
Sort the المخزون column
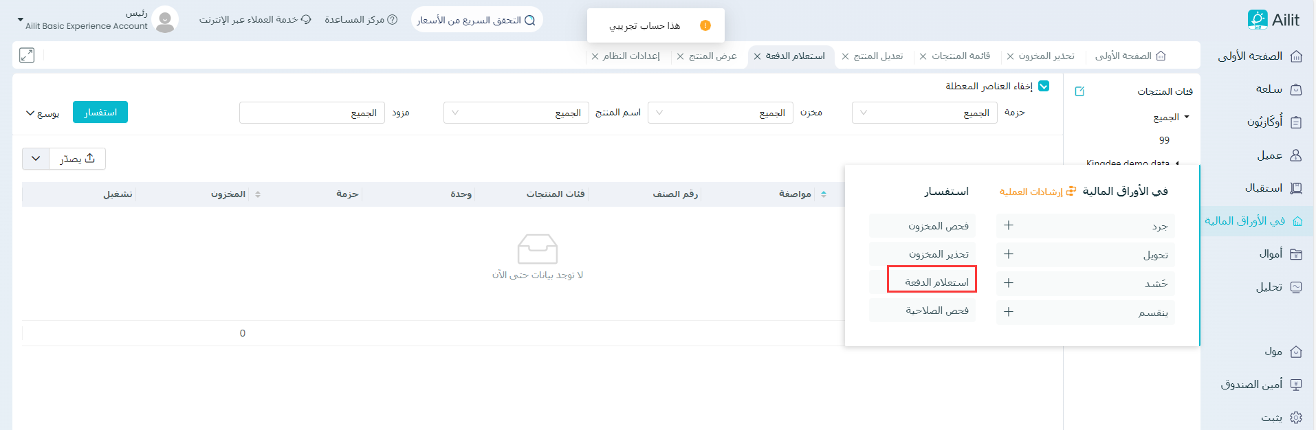point(258,194)
